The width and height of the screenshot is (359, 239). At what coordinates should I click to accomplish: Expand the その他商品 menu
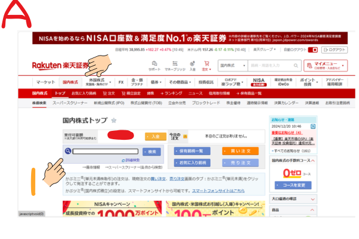pyautogui.click(x=180, y=82)
